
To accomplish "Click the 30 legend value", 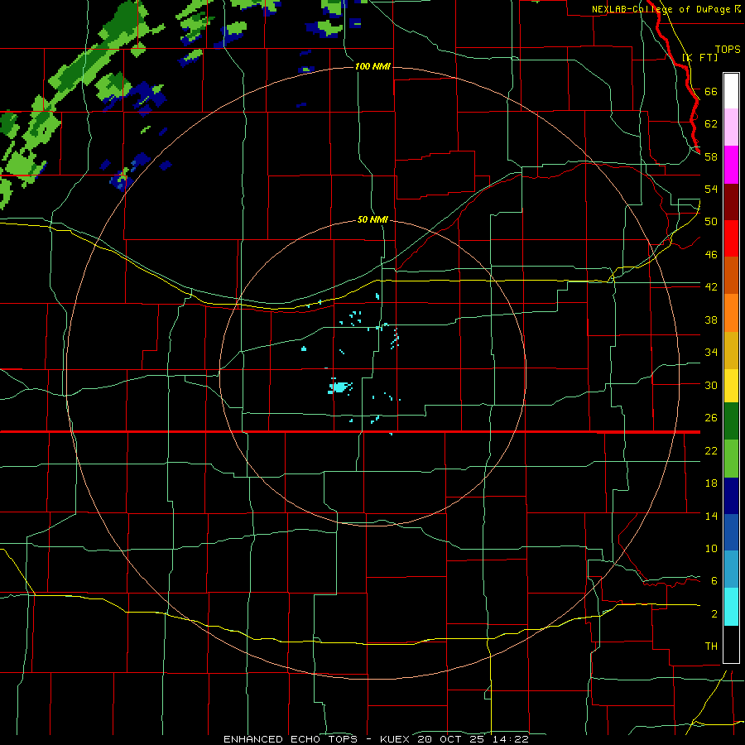I will tap(711, 385).
